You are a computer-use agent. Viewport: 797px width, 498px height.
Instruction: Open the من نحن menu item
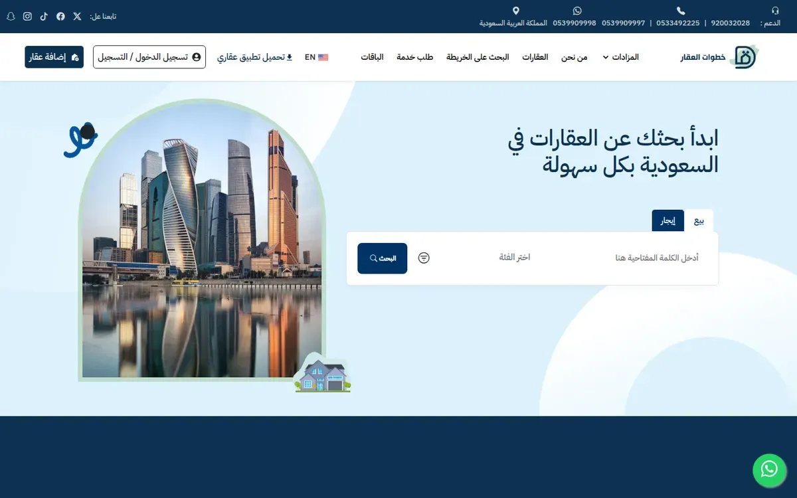click(x=575, y=57)
